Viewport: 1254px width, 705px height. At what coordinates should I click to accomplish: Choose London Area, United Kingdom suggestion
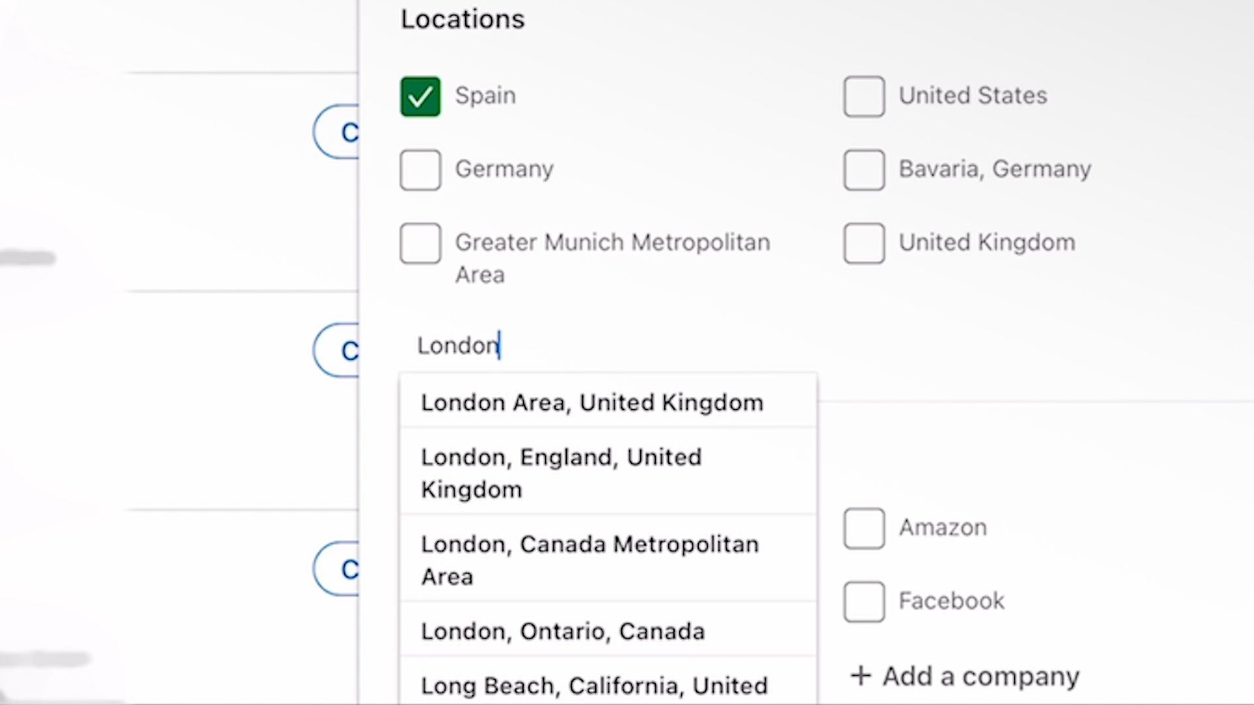click(592, 403)
